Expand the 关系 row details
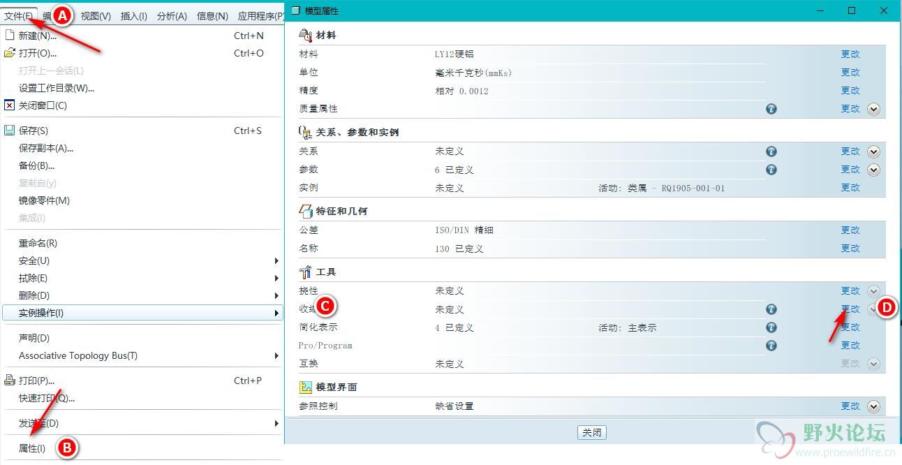 [873, 152]
